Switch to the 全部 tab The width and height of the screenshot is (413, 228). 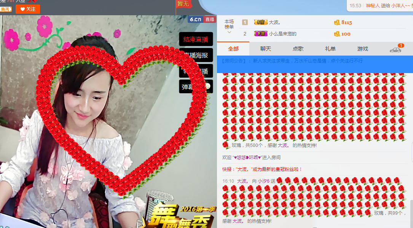pos(233,49)
